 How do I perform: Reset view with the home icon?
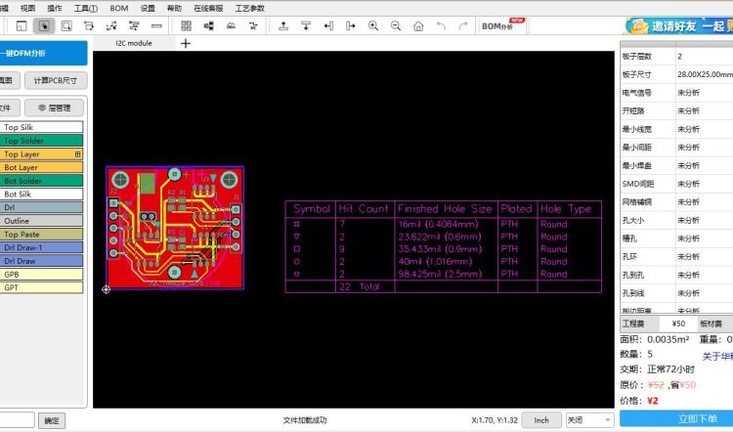coord(418,26)
